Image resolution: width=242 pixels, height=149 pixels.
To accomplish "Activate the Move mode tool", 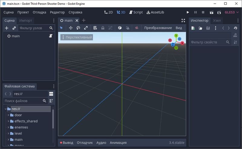I will [x=71, y=28].
